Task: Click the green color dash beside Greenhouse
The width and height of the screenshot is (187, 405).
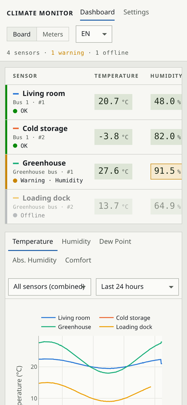Action: tap(16, 163)
